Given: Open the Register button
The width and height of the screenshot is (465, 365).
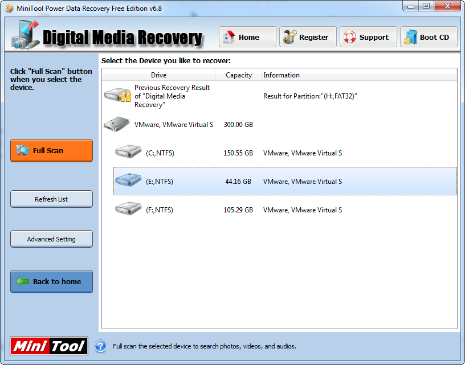Looking at the screenshot, I should [308, 37].
